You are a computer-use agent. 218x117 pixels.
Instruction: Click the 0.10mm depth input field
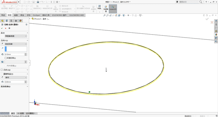pos(15,54)
